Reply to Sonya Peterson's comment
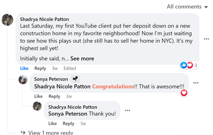The height and width of the screenshot is (135, 213). click(x=54, y=96)
